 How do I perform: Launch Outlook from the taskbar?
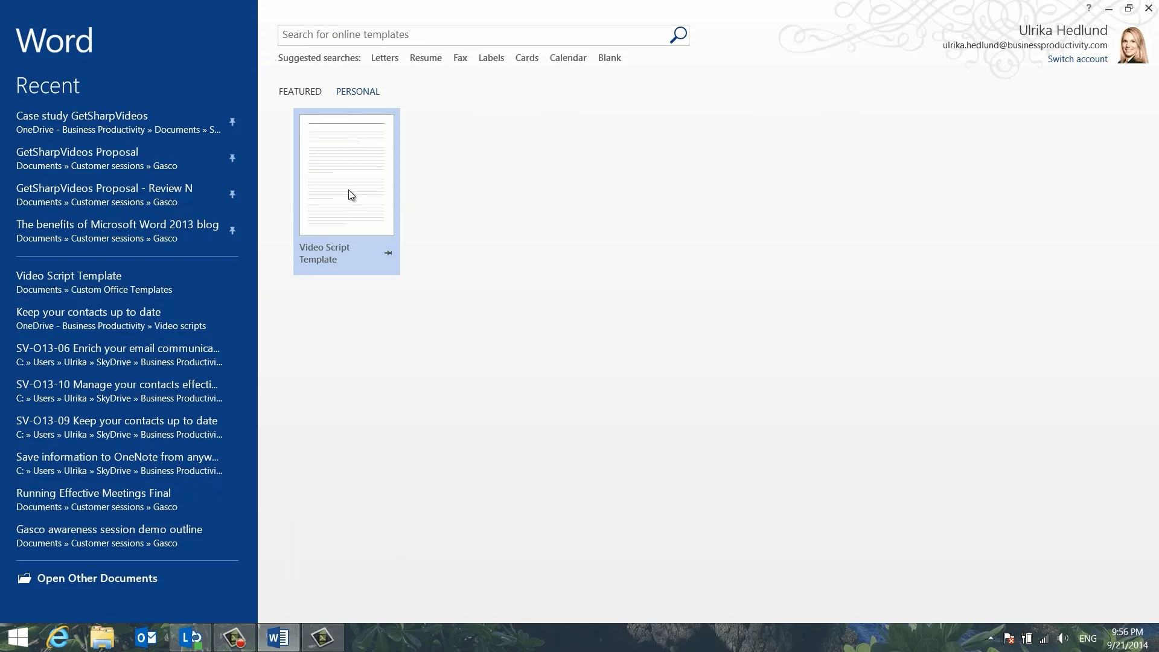(146, 638)
